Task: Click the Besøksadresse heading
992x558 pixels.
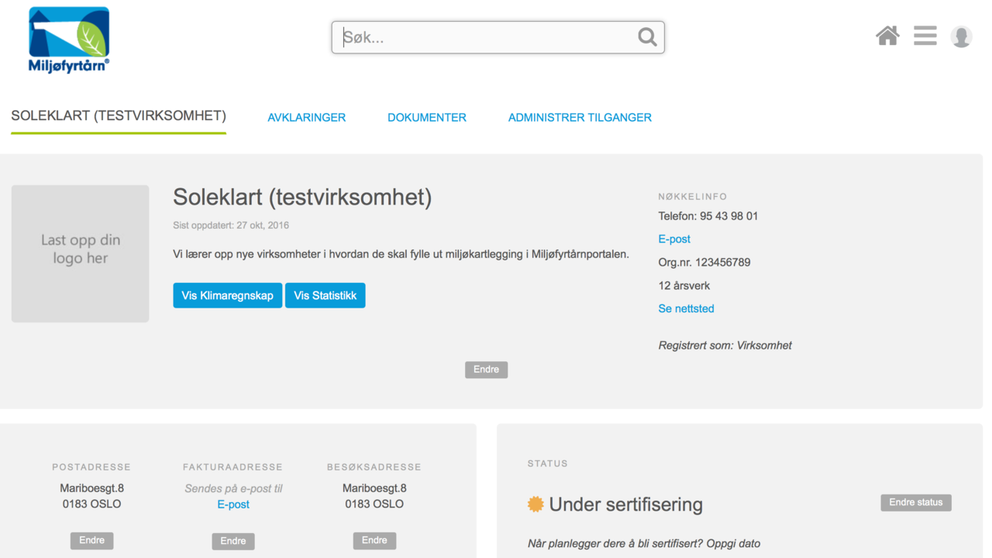Action: click(x=374, y=467)
